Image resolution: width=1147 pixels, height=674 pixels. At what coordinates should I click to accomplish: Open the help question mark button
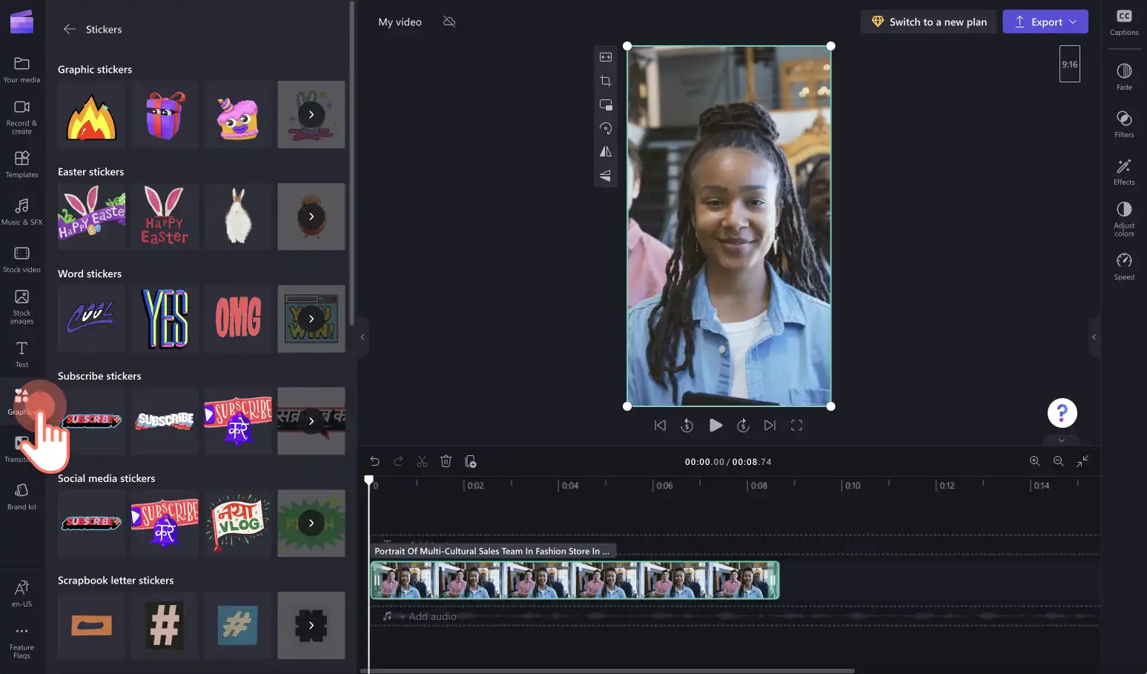pos(1062,413)
